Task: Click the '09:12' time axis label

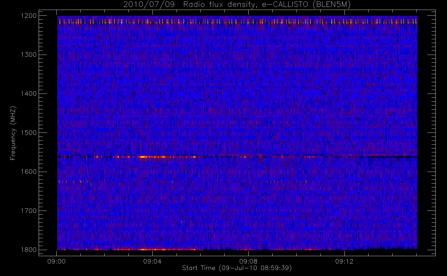Action: tap(344, 261)
